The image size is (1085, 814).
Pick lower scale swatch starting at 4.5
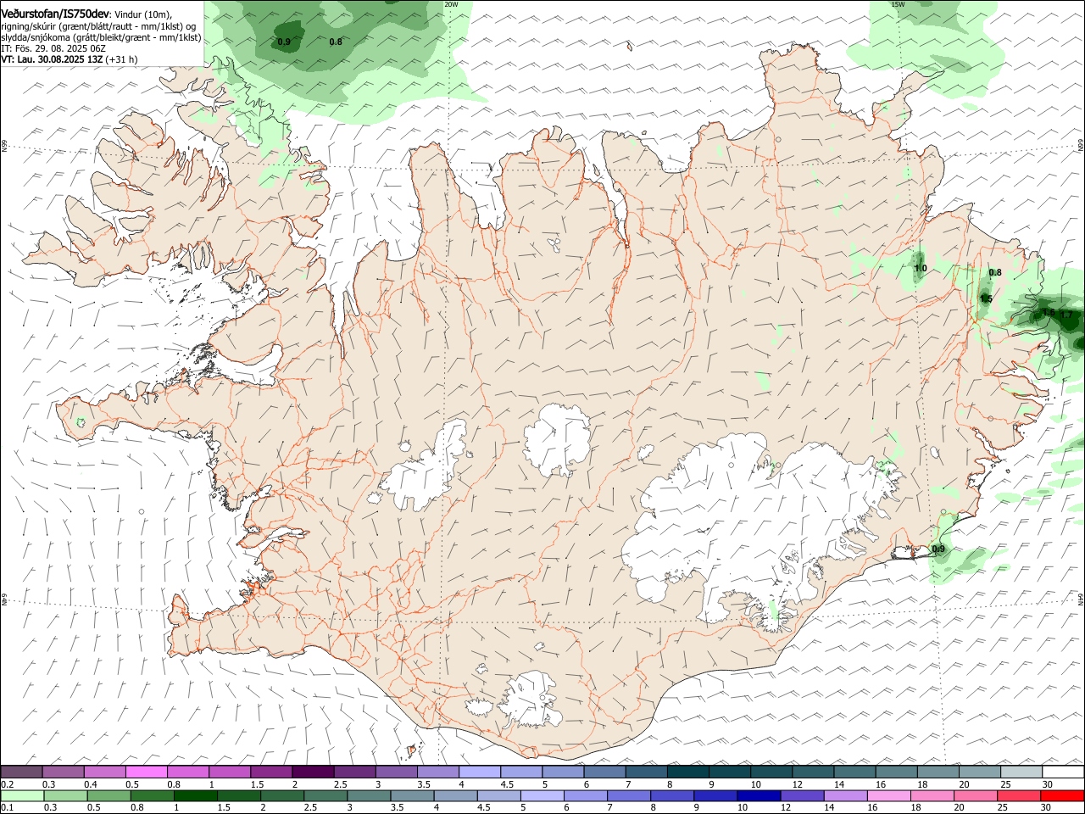coord(498,795)
